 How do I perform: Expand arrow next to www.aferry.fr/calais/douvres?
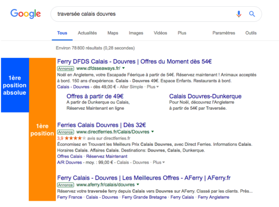138,184
